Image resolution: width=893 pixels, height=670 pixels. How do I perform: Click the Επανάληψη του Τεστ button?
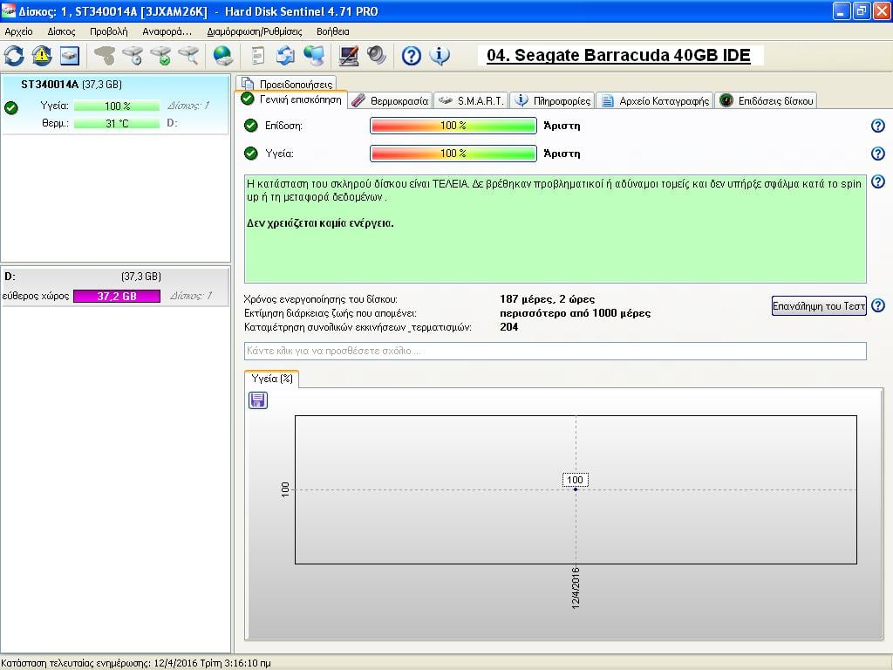tap(819, 306)
